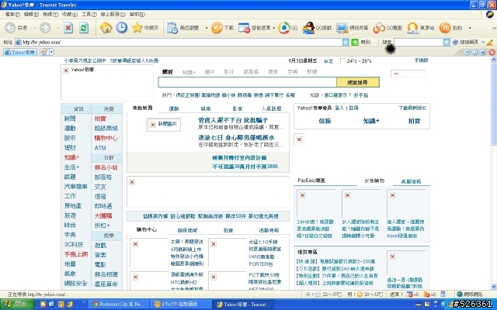
Task: Click the recently browsed pages icon
Action: pos(172,28)
